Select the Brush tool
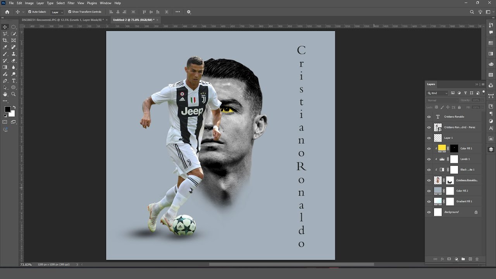This screenshot has height=279, width=496. pos(5,54)
